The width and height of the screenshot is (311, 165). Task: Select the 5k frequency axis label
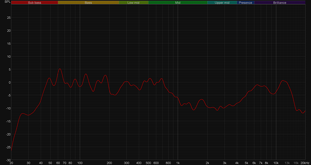pyautogui.click(x=246, y=163)
